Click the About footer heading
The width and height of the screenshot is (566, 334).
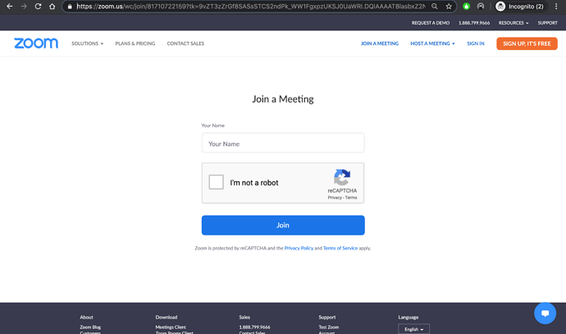pos(86,317)
